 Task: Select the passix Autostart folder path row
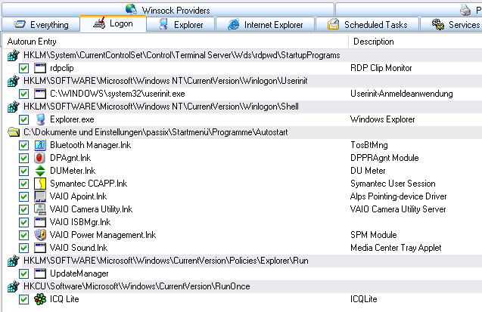pyautogui.click(x=243, y=132)
